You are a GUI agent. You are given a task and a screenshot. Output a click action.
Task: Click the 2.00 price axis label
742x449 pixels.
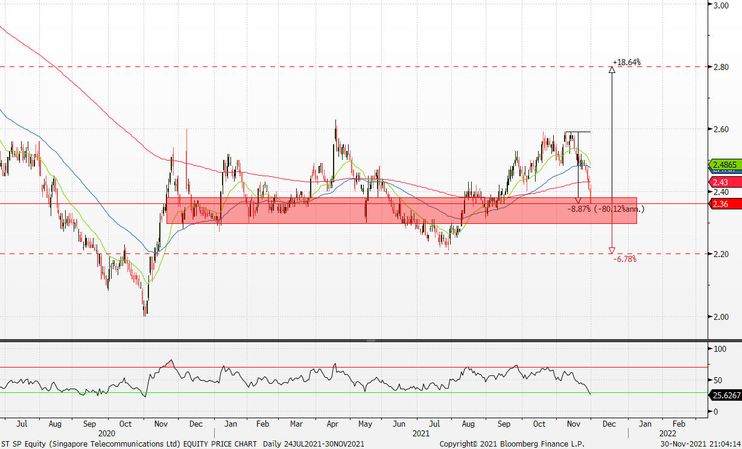pyautogui.click(x=721, y=317)
